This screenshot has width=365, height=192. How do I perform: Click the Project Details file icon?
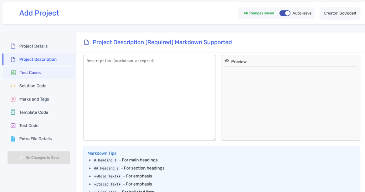point(13,46)
